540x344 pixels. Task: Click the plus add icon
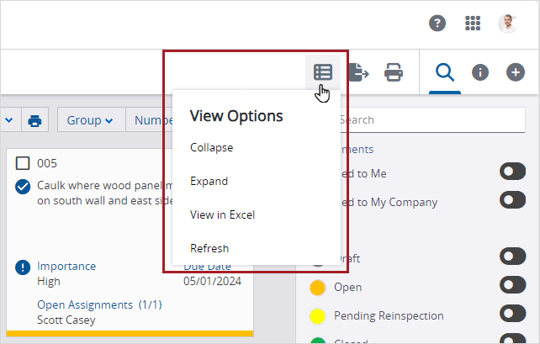[x=516, y=72]
